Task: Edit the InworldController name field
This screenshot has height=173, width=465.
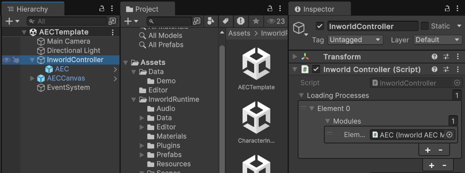Action: [x=373, y=26]
